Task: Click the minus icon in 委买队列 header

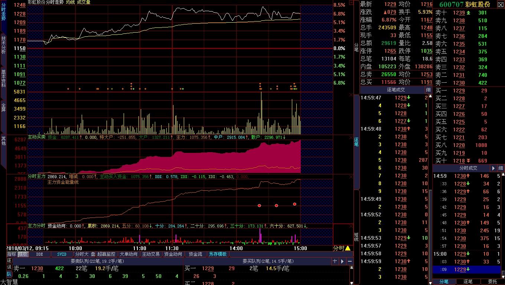Action: (x=350, y=261)
